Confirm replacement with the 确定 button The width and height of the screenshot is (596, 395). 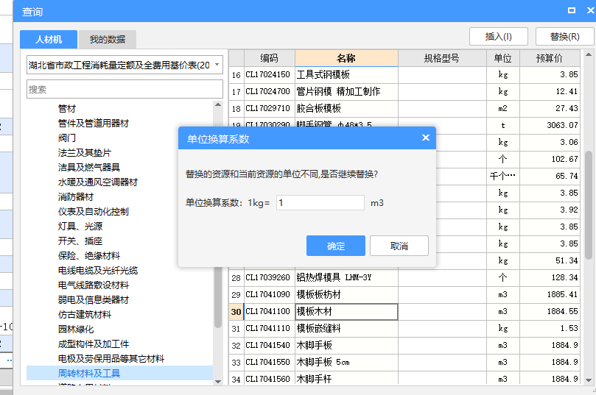[336, 246]
